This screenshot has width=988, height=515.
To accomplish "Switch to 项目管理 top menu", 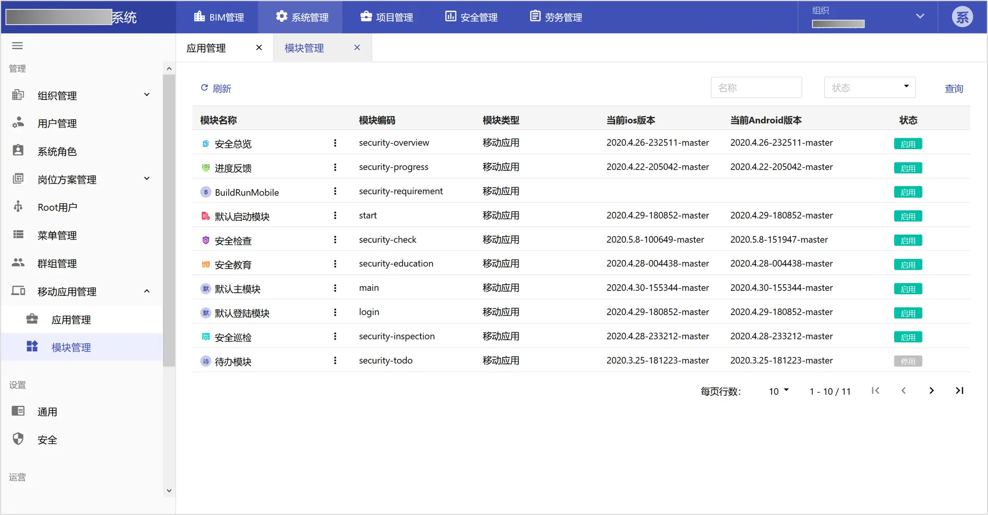I will click(386, 17).
